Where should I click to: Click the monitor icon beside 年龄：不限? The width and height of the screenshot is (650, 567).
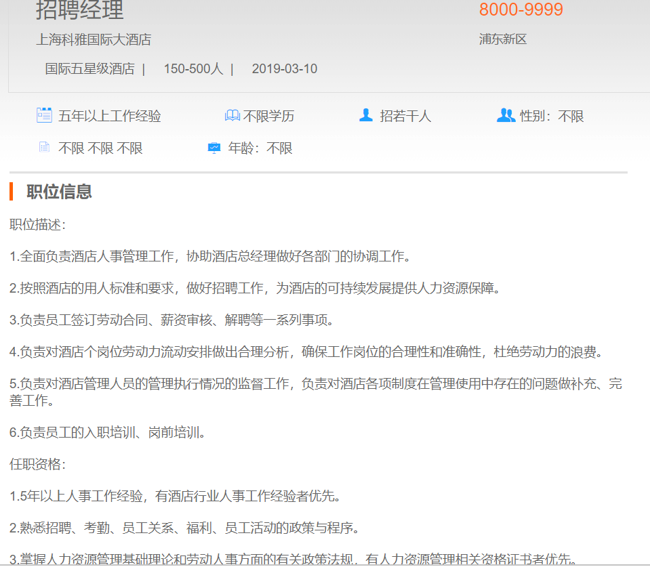[214, 148]
